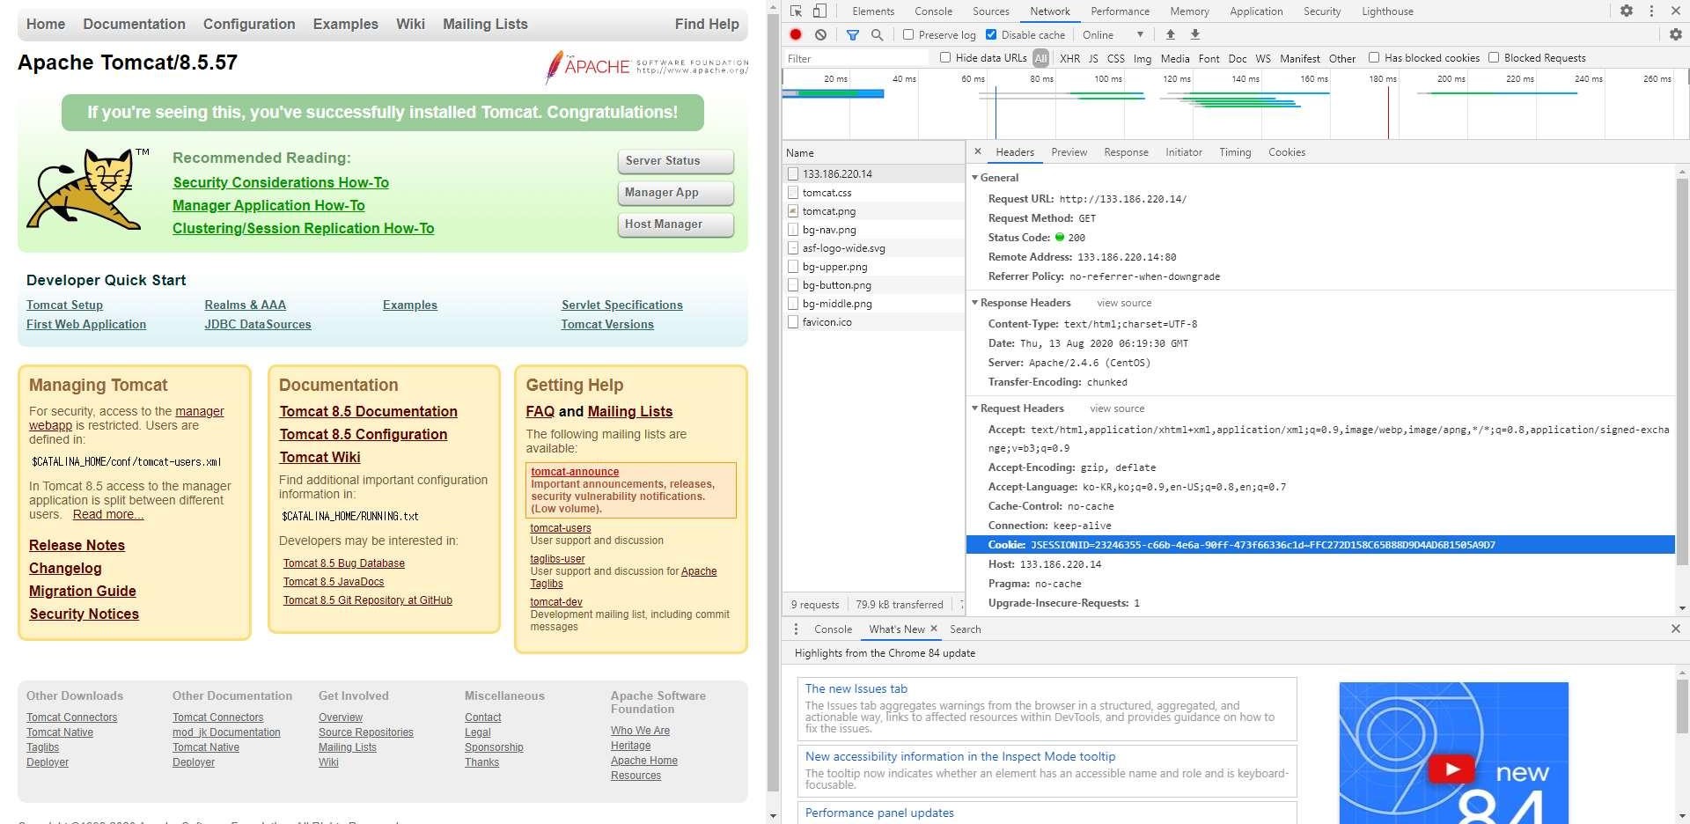Open the Sources panel tab
1690x824 pixels.
click(x=991, y=11)
